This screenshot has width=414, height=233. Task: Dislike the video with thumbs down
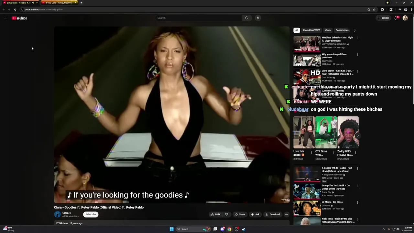227,214
